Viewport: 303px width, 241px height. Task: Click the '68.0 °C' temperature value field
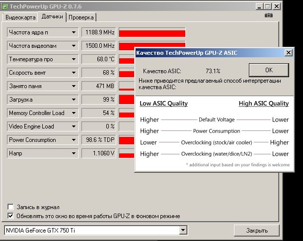coord(99,59)
